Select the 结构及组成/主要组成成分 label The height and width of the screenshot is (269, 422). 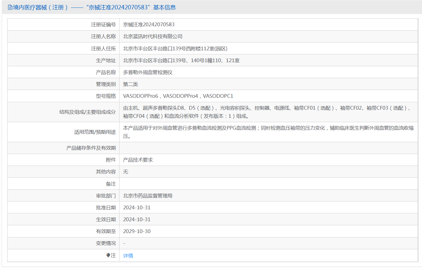tap(88, 112)
